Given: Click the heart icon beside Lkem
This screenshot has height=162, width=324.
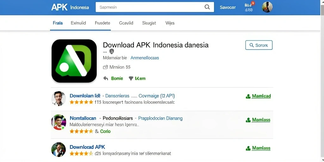Looking at the screenshot, I should pos(131,78).
